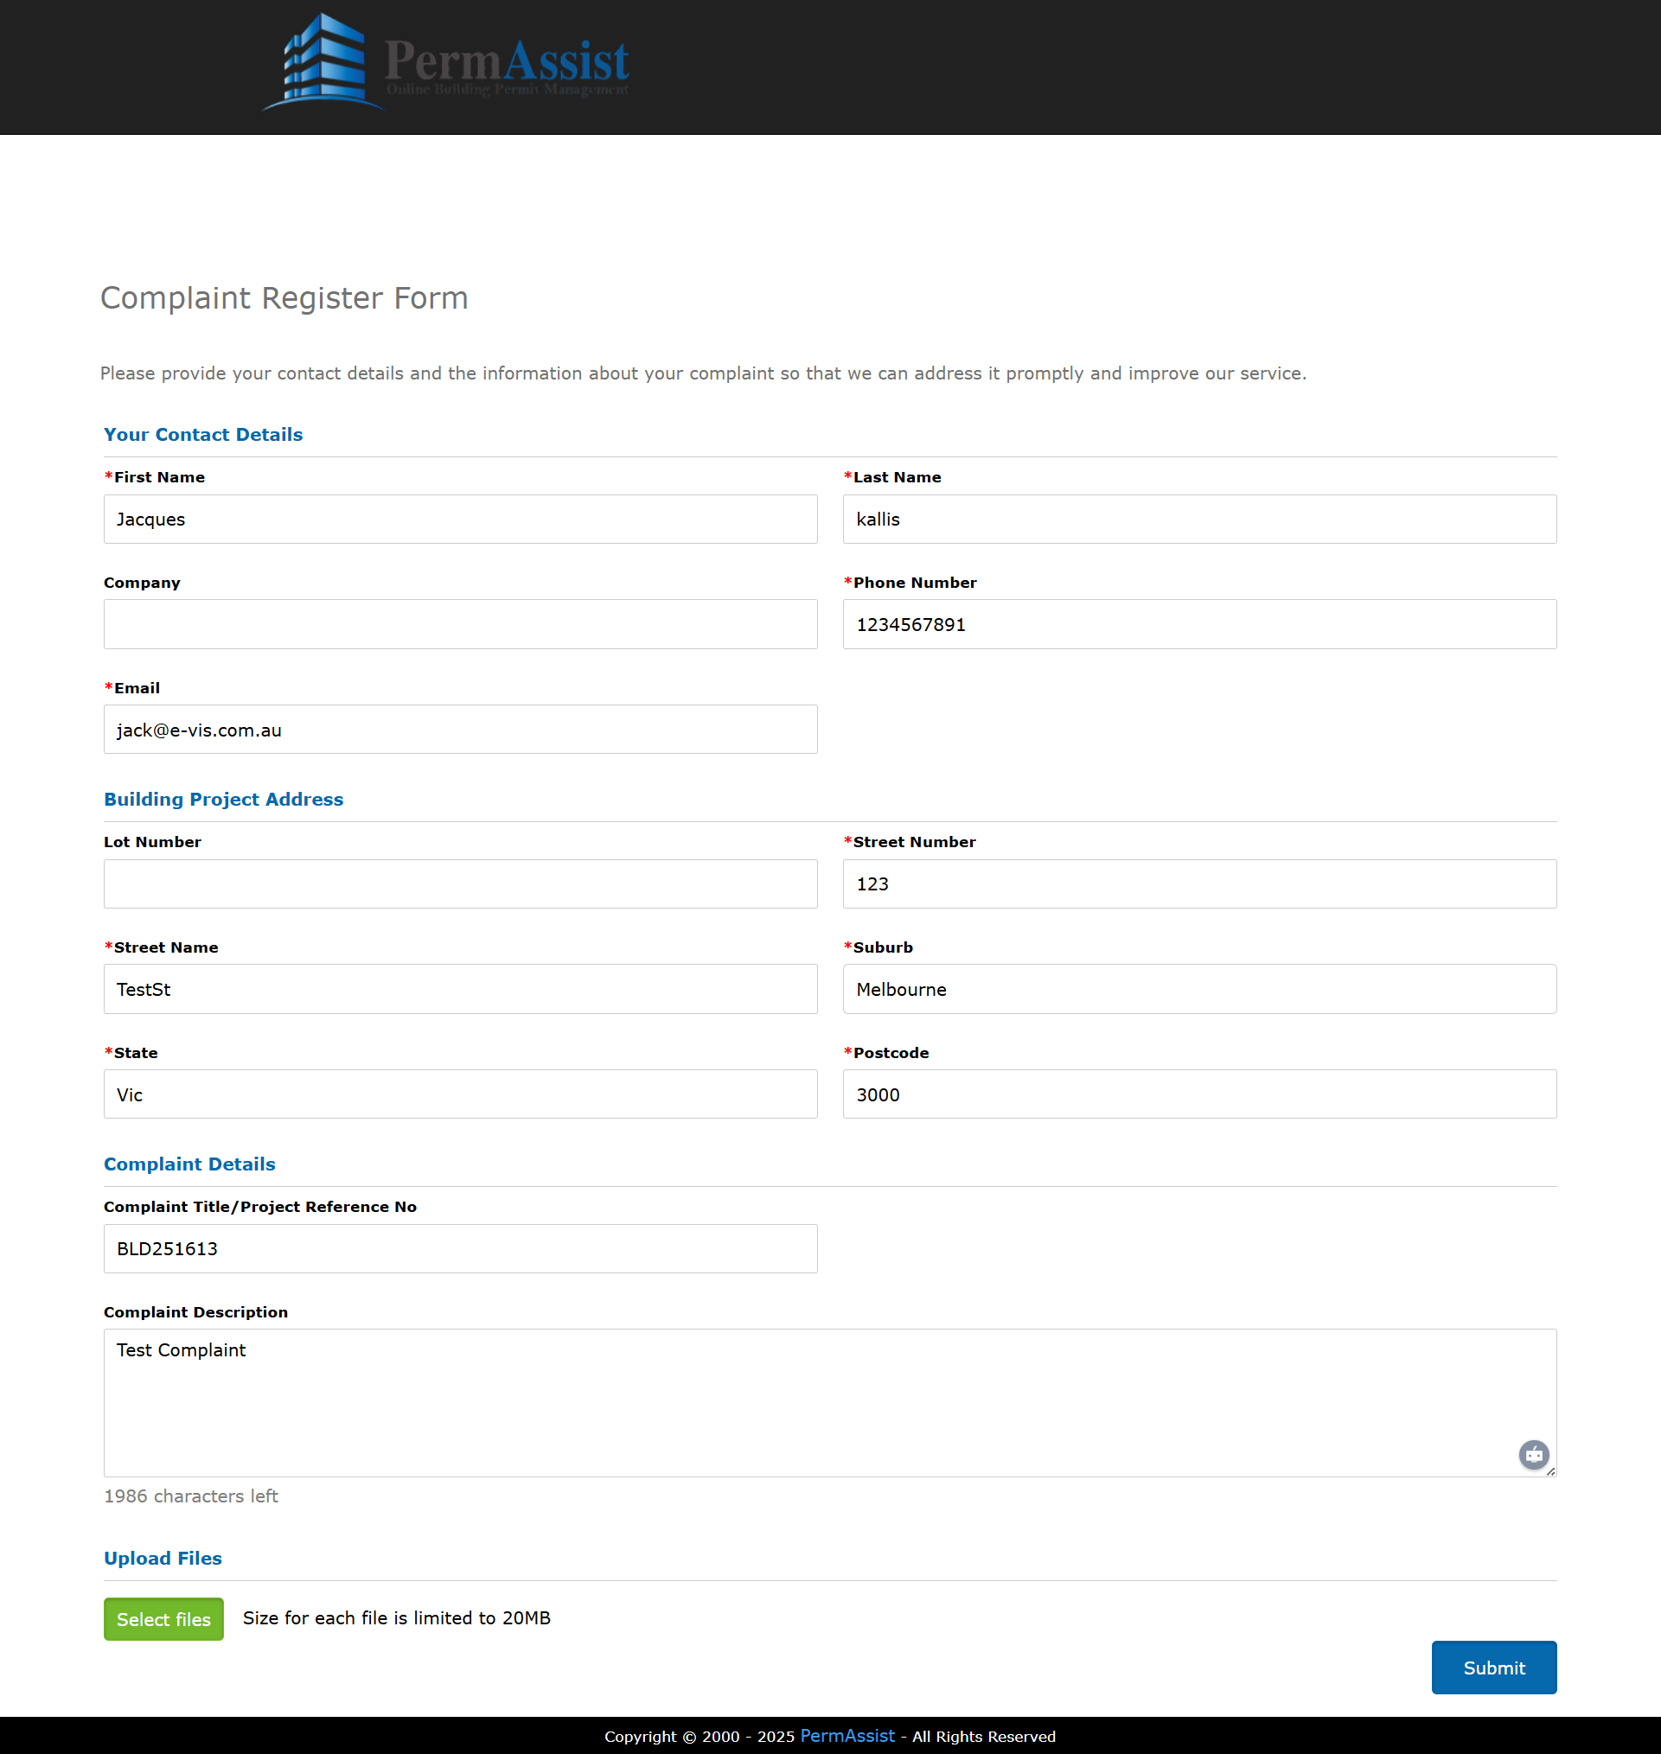Image resolution: width=1661 pixels, height=1754 pixels.
Task: Edit the Email address field
Action: pos(459,730)
